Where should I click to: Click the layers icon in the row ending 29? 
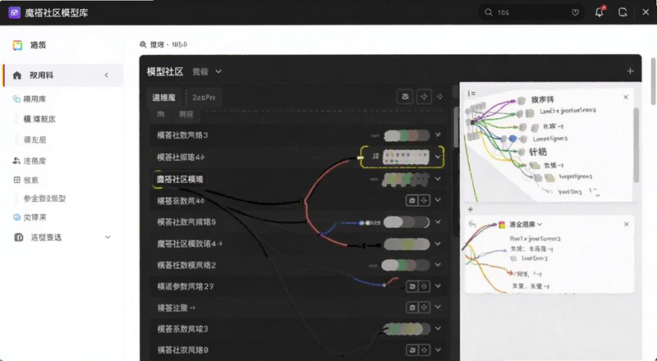(x=412, y=286)
